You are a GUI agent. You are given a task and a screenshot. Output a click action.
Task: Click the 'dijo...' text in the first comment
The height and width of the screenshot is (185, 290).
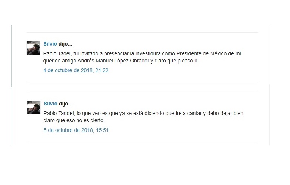tap(65, 44)
